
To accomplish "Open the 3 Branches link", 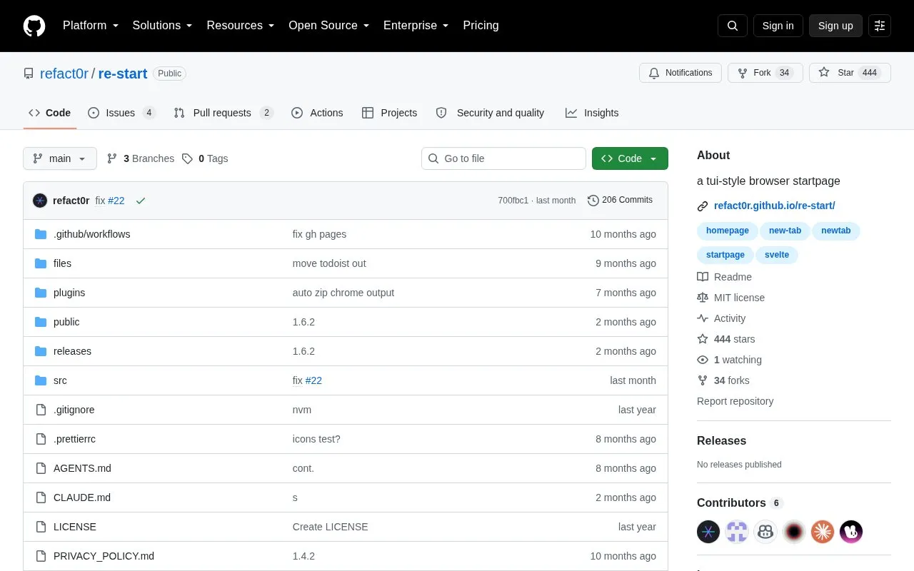I will [141, 158].
